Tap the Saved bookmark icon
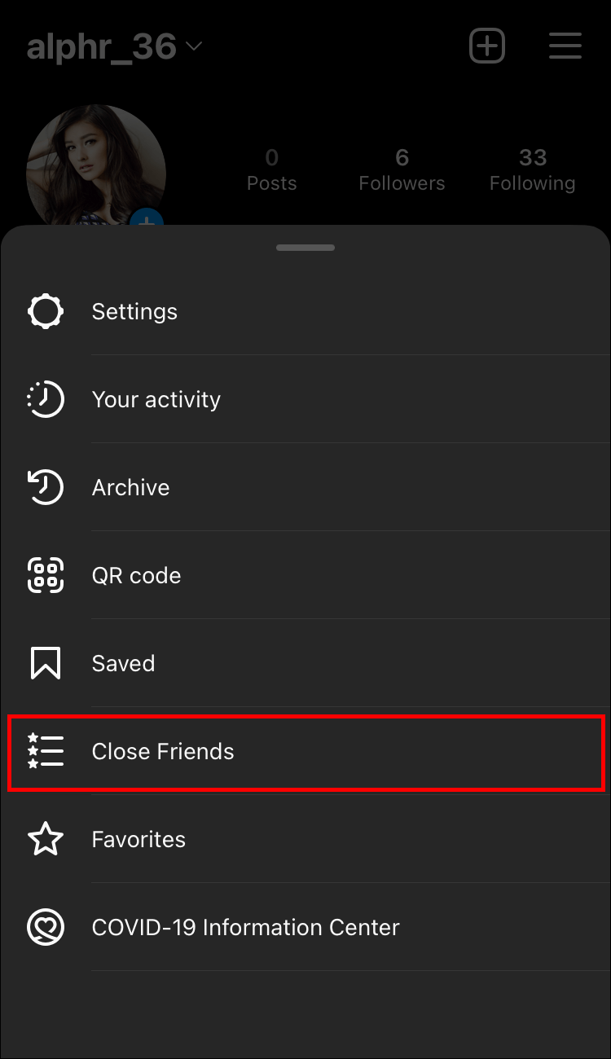Viewport: 611px width, 1059px height. tap(46, 663)
